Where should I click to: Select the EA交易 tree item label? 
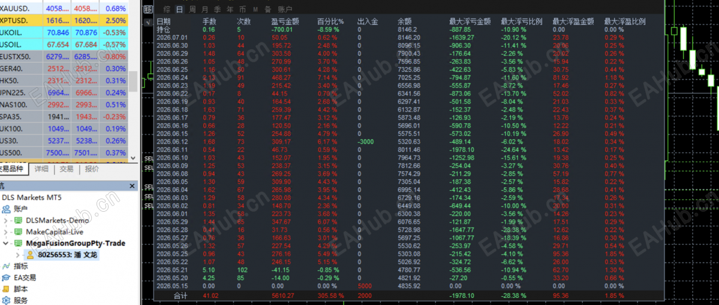[25, 277]
